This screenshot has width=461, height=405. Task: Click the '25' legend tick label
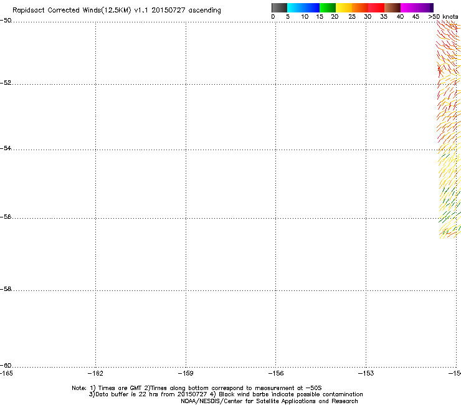click(352, 17)
